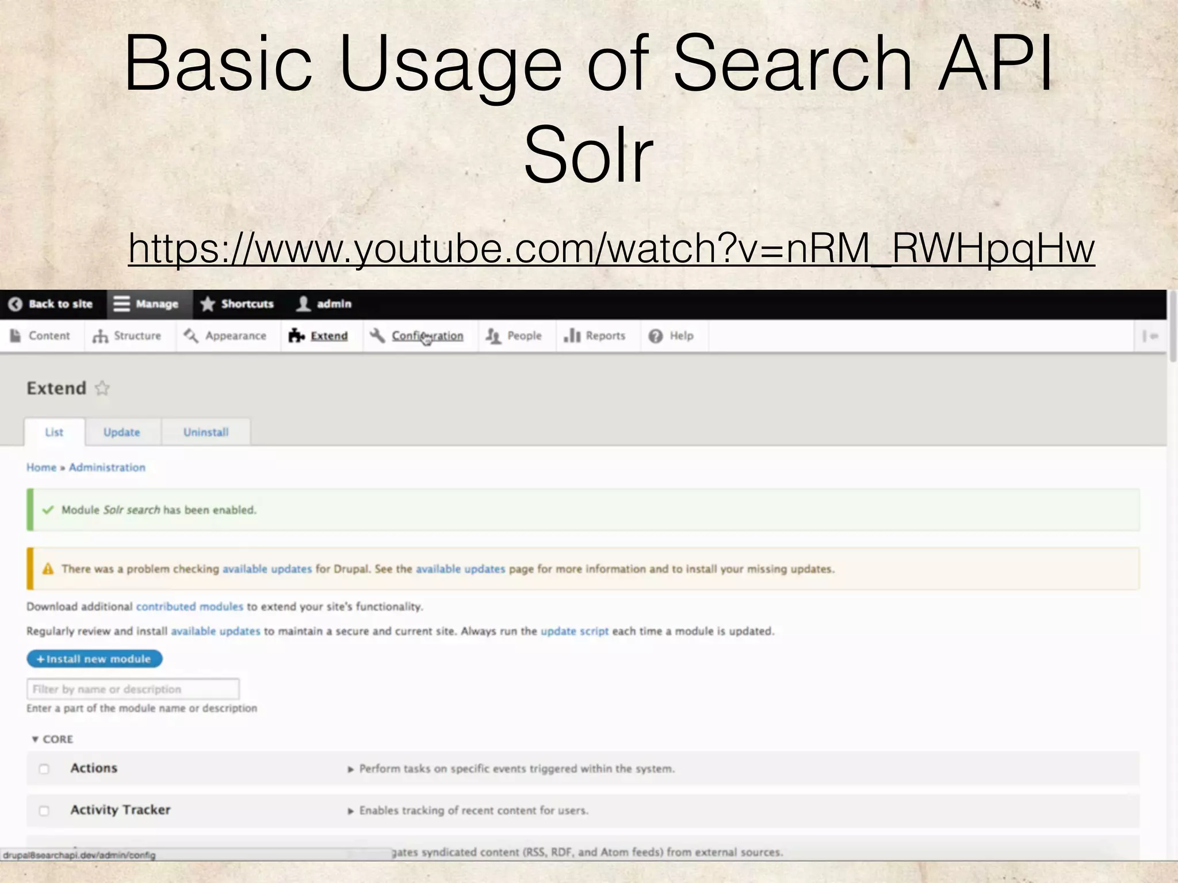Click the Actions module name
Screen dimensions: 1178x883
94,768
